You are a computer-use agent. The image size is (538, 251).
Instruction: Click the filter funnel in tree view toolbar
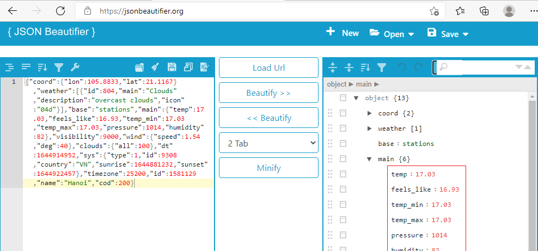382,68
